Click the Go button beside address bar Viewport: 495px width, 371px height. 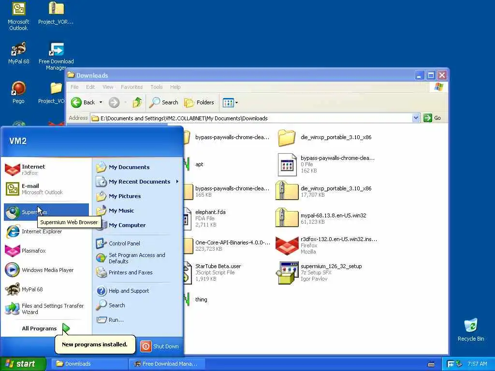tap(433, 118)
